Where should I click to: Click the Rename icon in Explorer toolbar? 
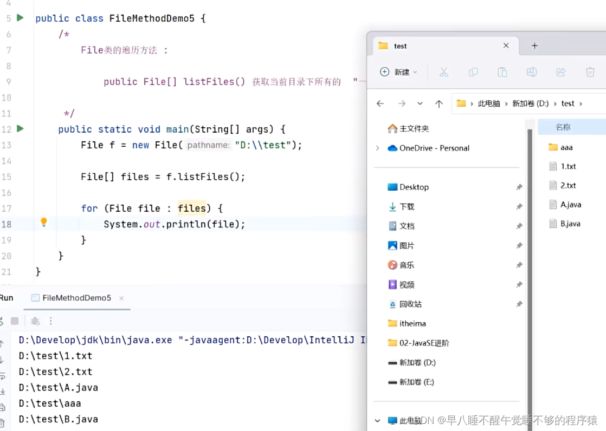tap(532, 71)
